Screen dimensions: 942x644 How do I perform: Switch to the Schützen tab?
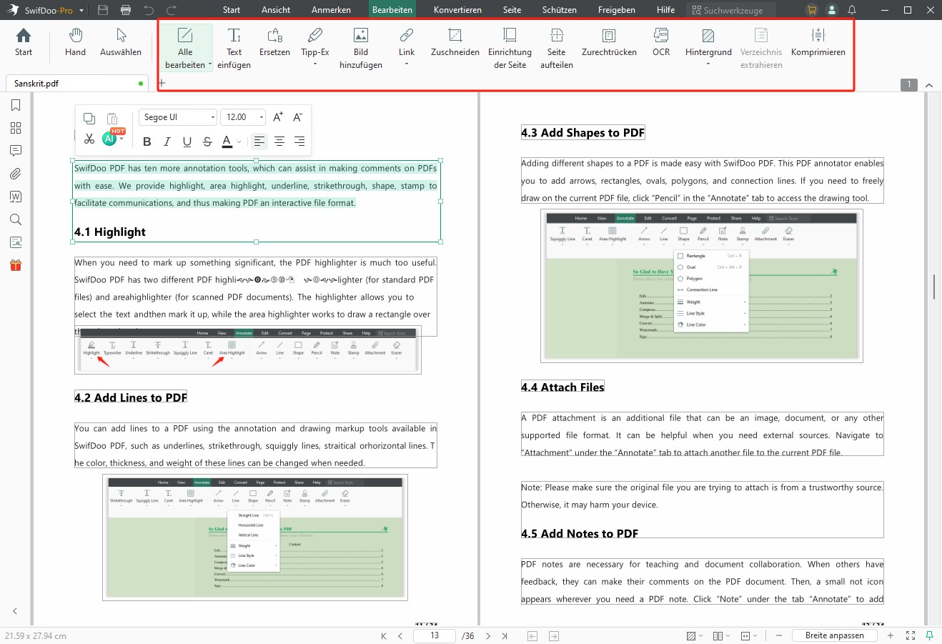click(560, 10)
